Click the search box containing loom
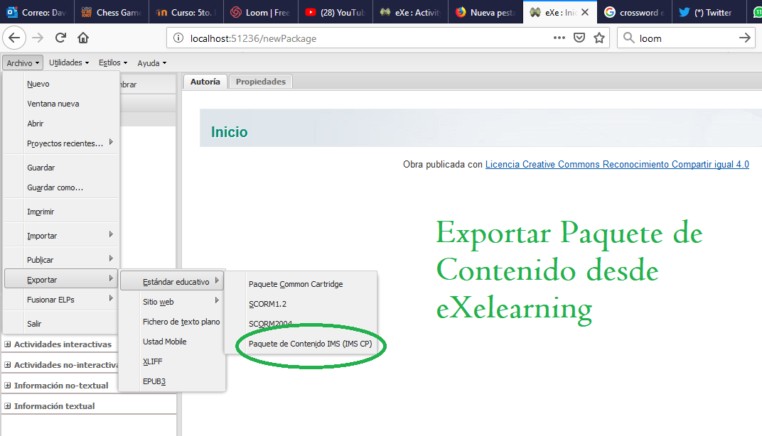The width and height of the screenshot is (762, 436). (686, 38)
